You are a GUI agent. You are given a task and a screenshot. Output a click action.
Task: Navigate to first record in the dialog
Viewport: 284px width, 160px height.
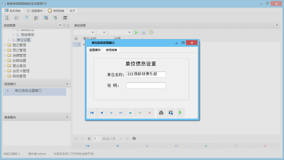(x=92, y=113)
